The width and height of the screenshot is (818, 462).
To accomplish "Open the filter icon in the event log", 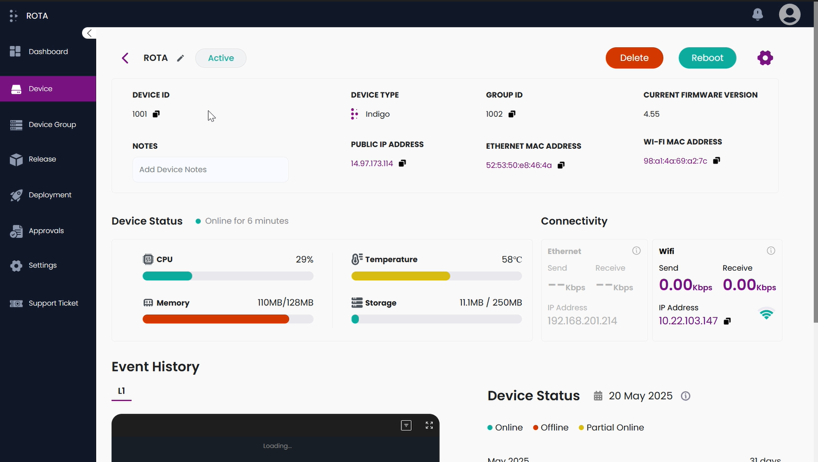I will (406, 425).
